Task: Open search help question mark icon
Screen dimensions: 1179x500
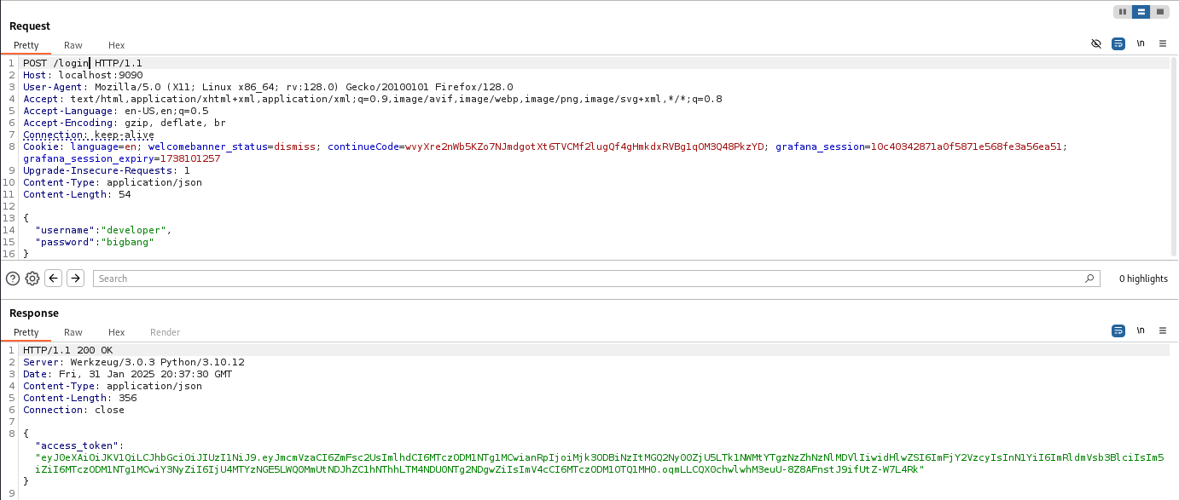Action: [13, 279]
